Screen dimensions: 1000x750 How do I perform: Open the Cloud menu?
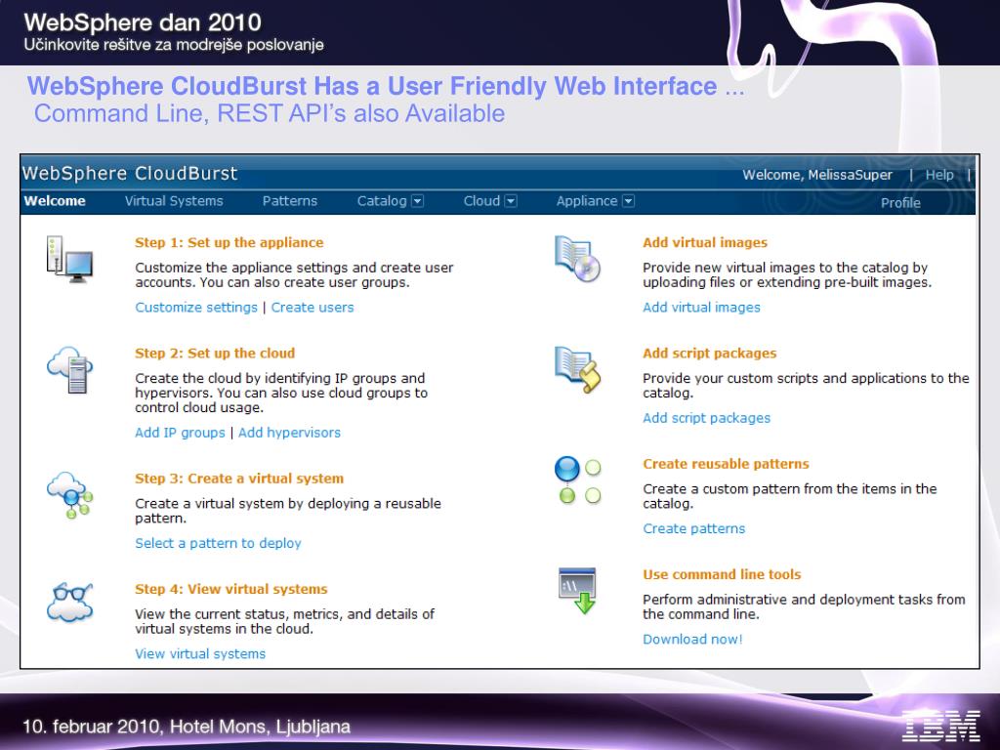click(x=481, y=201)
